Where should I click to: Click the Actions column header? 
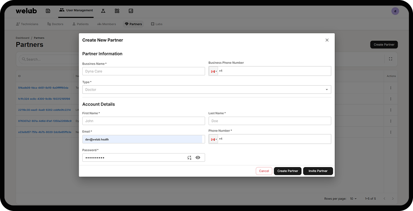point(391,76)
